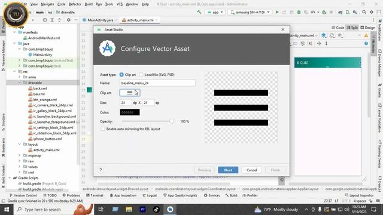Click the width size field
The height and width of the screenshot is (215, 383).
click(126, 103)
